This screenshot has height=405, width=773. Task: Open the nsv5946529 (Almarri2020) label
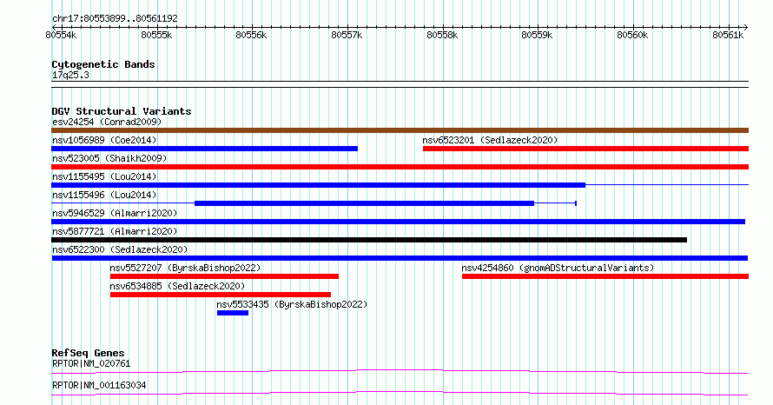(x=115, y=213)
